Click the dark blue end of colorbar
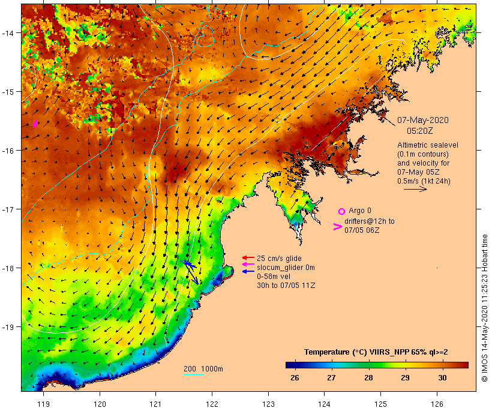Image resolution: width=492 pixels, height=408 pixels. [x=290, y=365]
